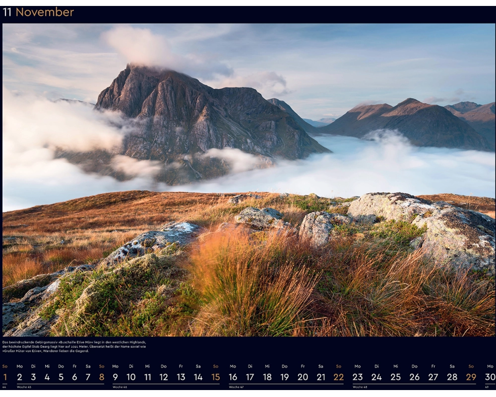Select date 11 on the calendar strip
The height and width of the screenshot is (397, 496).
point(147,377)
